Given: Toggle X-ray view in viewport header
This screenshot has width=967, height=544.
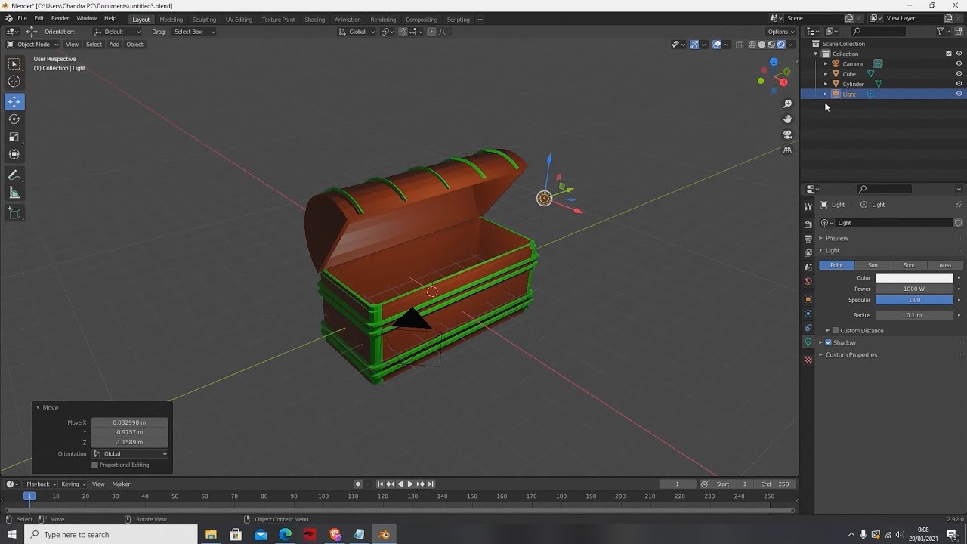Looking at the screenshot, I should 740,44.
